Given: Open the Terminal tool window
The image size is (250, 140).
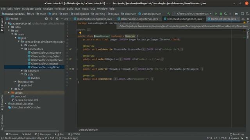Looking at the screenshot, I should (12, 134).
